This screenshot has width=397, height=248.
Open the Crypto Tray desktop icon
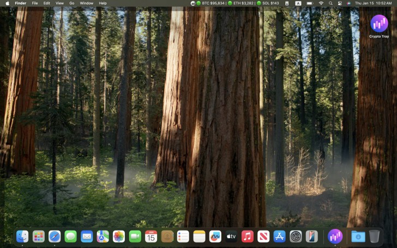click(379, 25)
